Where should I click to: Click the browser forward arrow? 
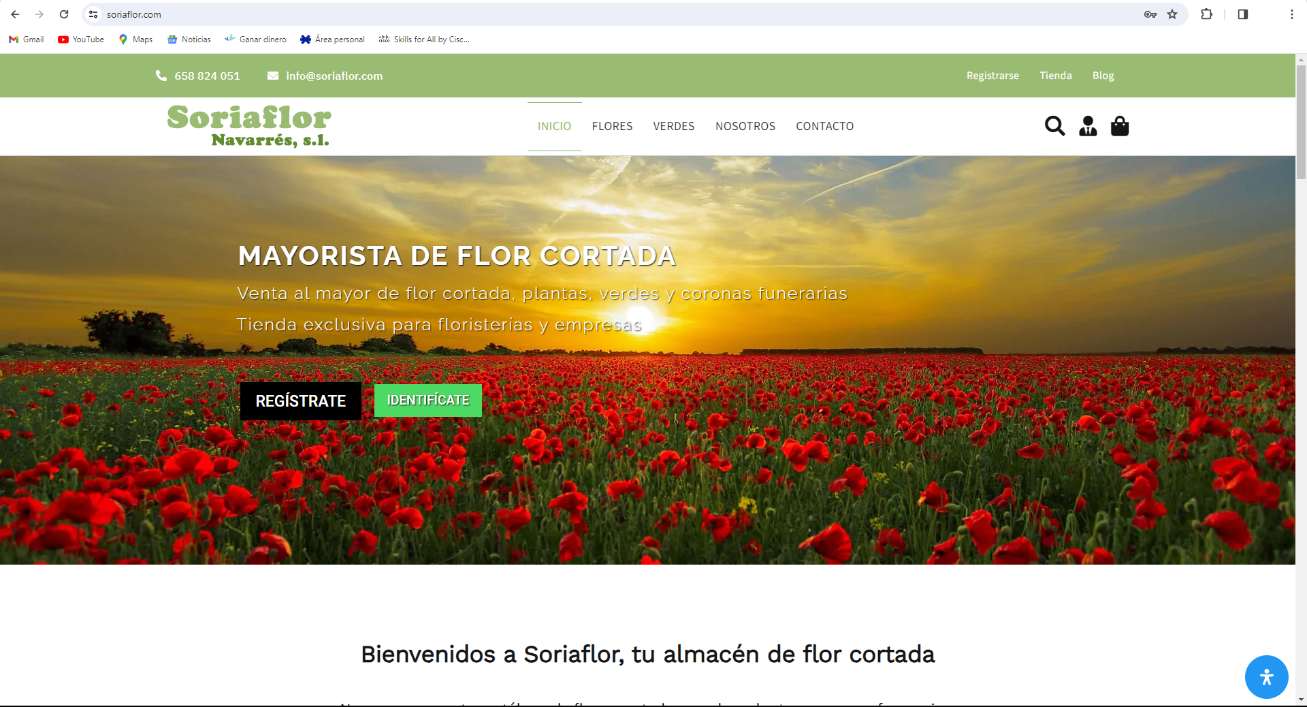tap(39, 14)
